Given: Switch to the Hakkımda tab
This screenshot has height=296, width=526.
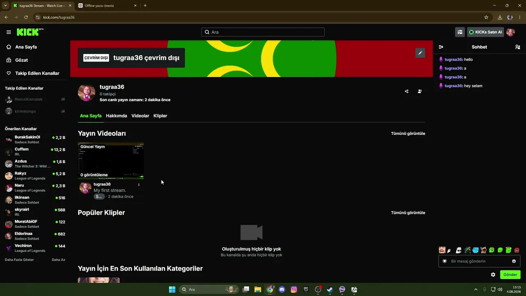Looking at the screenshot, I should tap(116, 116).
